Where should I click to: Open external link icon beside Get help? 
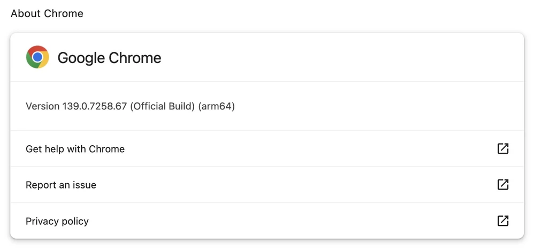pyautogui.click(x=503, y=148)
